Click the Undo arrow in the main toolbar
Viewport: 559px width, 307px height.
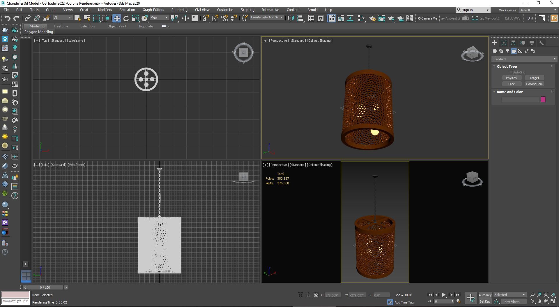pos(7,18)
